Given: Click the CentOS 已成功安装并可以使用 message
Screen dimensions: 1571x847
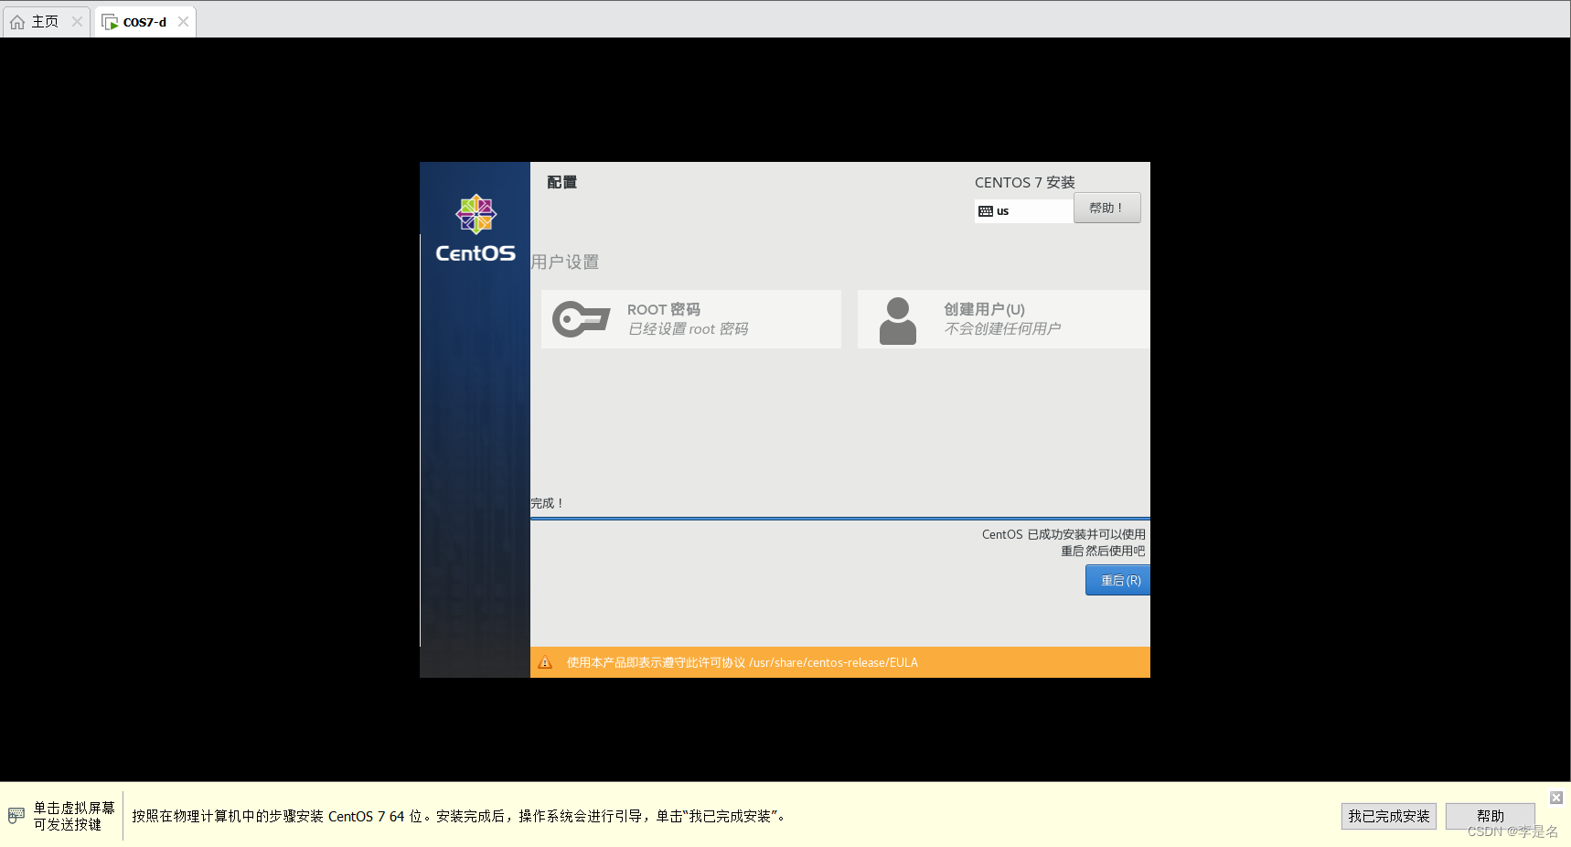Looking at the screenshot, I should pyautogui.click(x=1063, y=534).
